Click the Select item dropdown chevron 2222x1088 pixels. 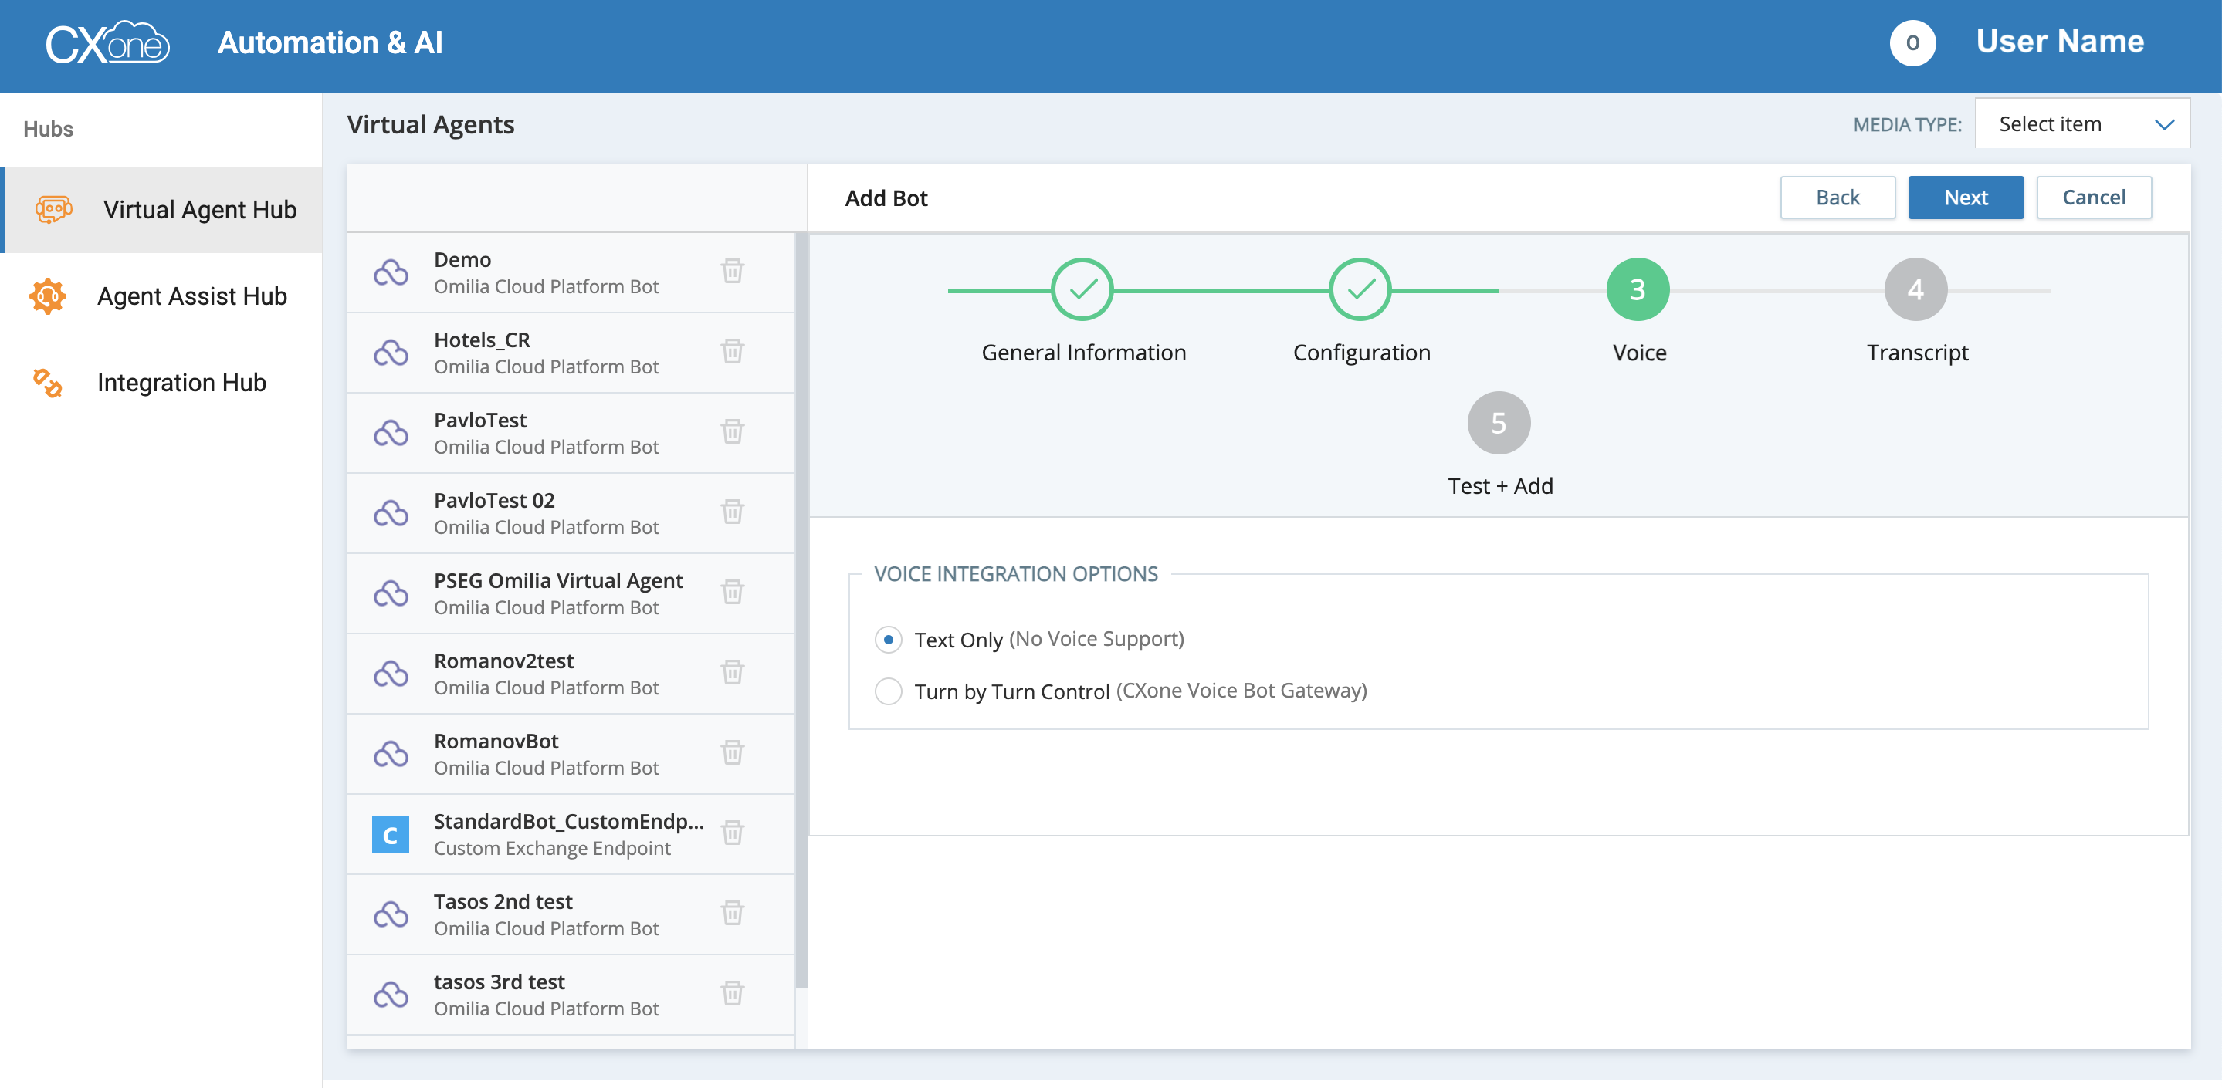coord(2163,124)
